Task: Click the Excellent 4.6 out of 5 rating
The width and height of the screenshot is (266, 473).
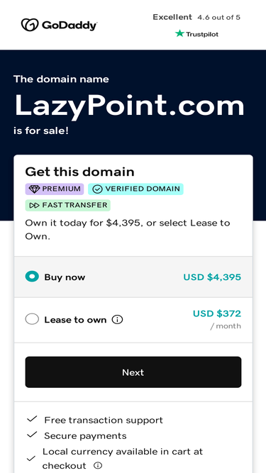Action: (196, 17)
